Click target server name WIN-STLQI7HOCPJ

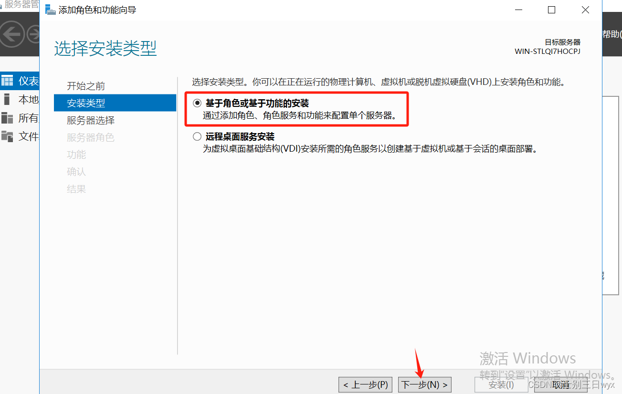click(548, 51)
